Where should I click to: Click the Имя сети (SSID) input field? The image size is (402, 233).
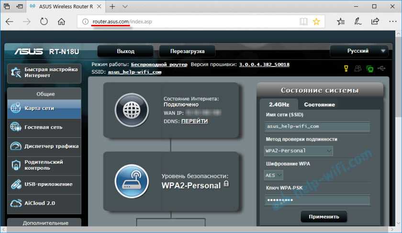click(317, 126)
